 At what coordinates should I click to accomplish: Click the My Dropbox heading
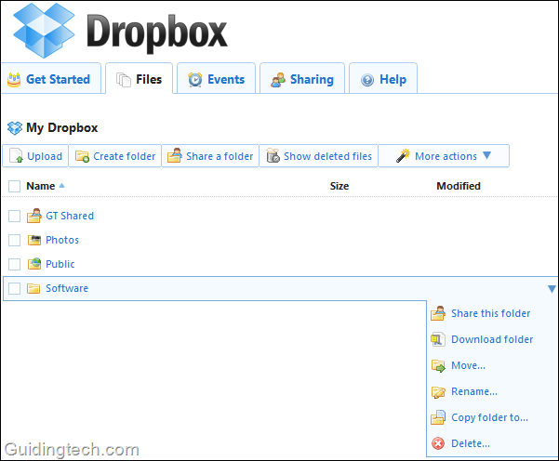tap(61, 128)
